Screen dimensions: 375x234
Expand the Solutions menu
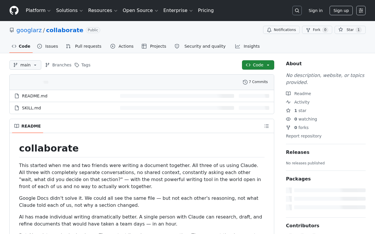click(x=69, y=11)
